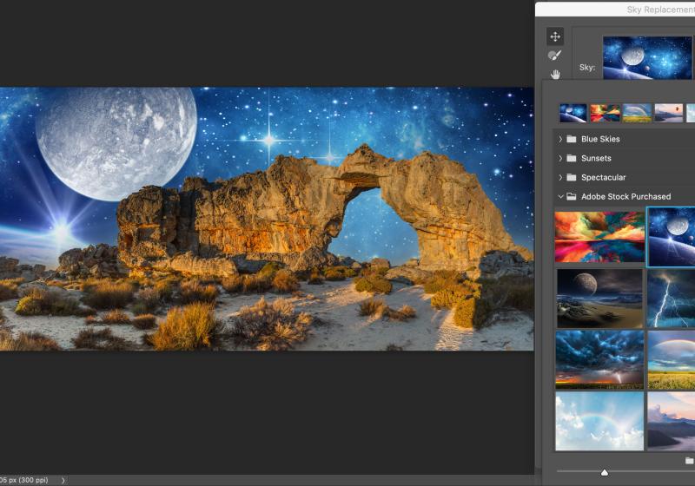Pick the rainbow over yellow field sky

pos(671,360)
